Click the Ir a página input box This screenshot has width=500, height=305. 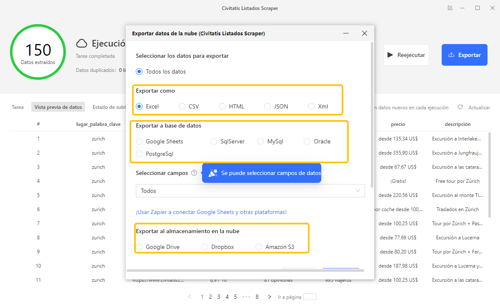pos(310,297)
